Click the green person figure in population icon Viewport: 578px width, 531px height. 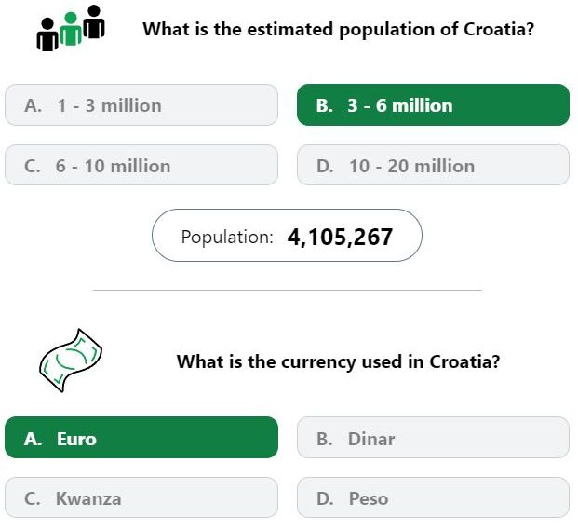click(71, 29)
